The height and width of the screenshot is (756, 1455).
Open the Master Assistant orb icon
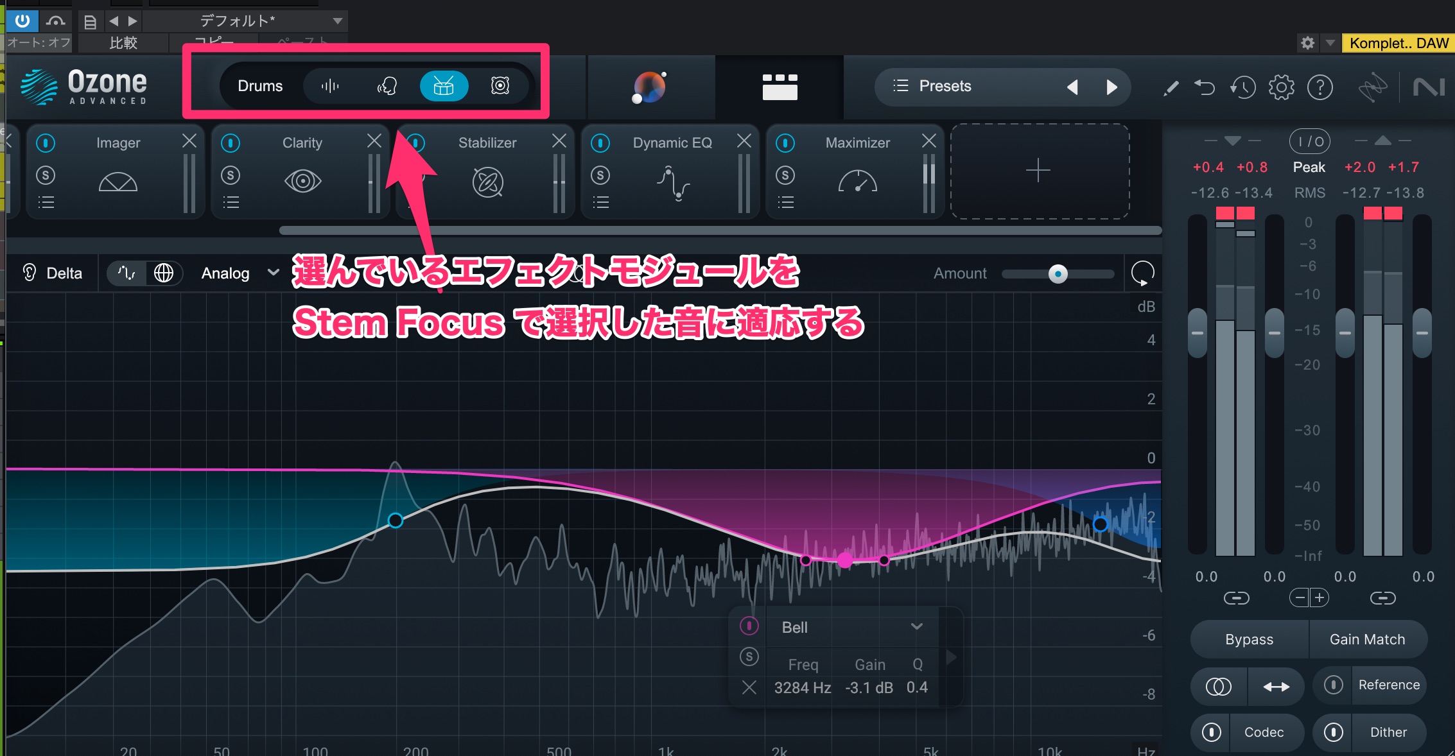pyautogui.click(x=649, y=87)
